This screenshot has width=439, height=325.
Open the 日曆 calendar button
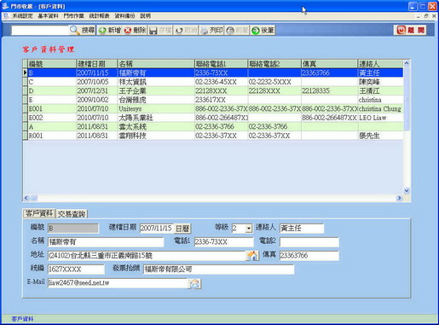pyautogui.click(x=182, y=229)
